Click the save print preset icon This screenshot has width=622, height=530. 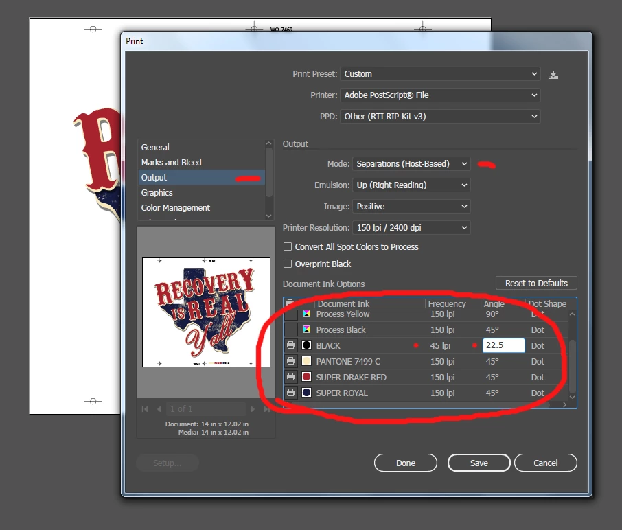[x=553, y=75]
